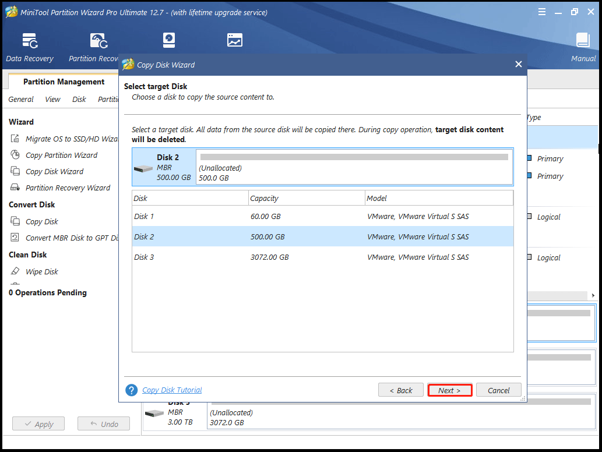This screenshot has height=452, width=602.
Task: Click the Copy Disk Tutorial help icon
Action: click(132, 390)
